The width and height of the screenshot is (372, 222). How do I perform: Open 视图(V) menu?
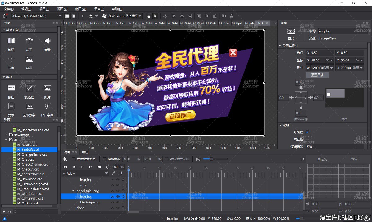click(62, 9)
